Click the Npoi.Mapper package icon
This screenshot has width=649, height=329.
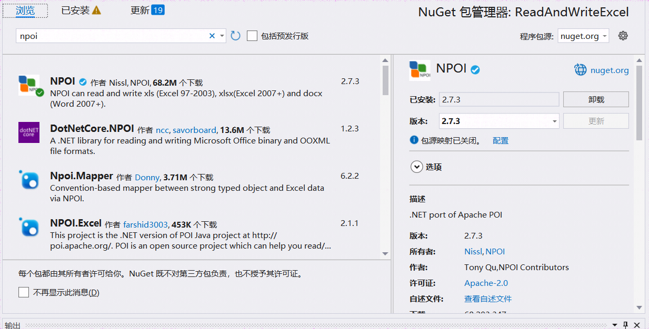pyautogui.click(x=29, y=180)
